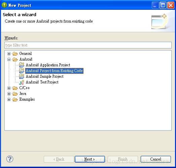The width and height of the screenshot is (176, 168).
Task: Select Android Project from Existing Code
Action: tap(54, 71)
